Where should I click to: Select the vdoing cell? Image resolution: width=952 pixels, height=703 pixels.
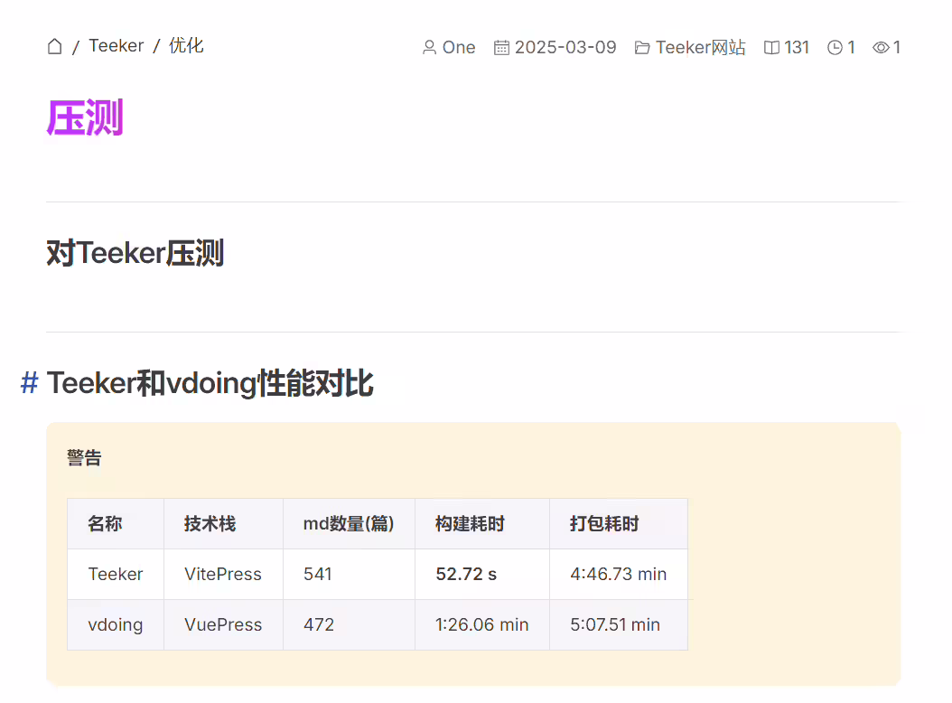pyautogui.click(x=116, y=624)
